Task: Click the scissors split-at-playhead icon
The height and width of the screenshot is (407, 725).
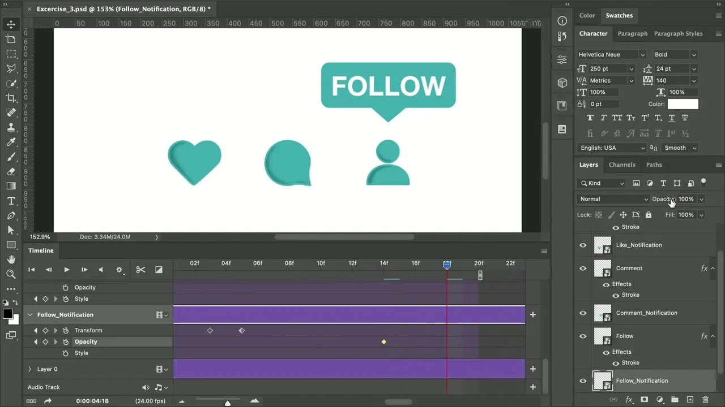Action: 140,270
